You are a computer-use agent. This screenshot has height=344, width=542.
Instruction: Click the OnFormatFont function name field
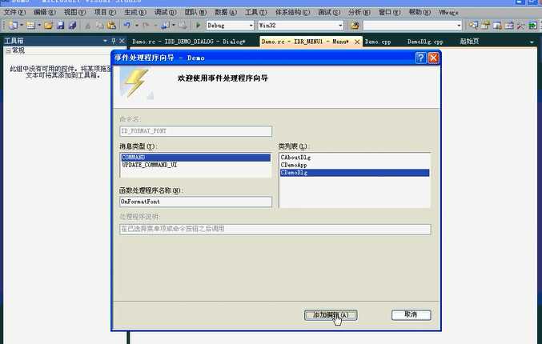pyautogui.click(x=195, y=202)
